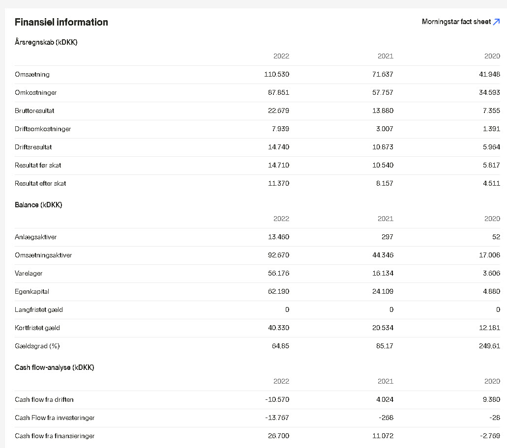Open the Morningstar fact sheet link
The width and height of the screenshot is (507, 448).
[x=461, y=22]
